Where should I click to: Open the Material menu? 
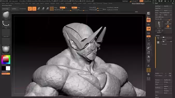(53, 3)
